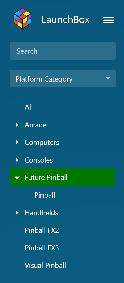The height and width of the screenshot is (283, 124).
Task: Select the highlighted Future Pinball label
Action: pos(46,178)
